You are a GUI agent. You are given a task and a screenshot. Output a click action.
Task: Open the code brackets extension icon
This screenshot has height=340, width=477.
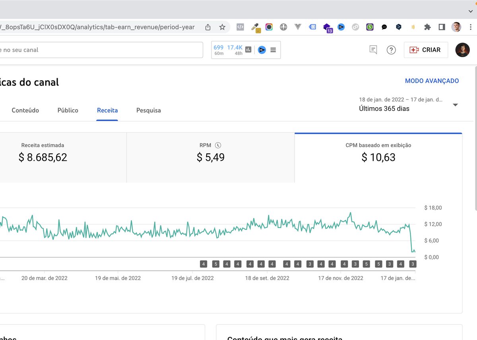(x=240, y=27)
